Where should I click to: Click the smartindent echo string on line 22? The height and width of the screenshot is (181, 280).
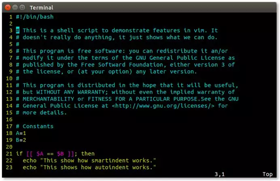tap(98, 160)
